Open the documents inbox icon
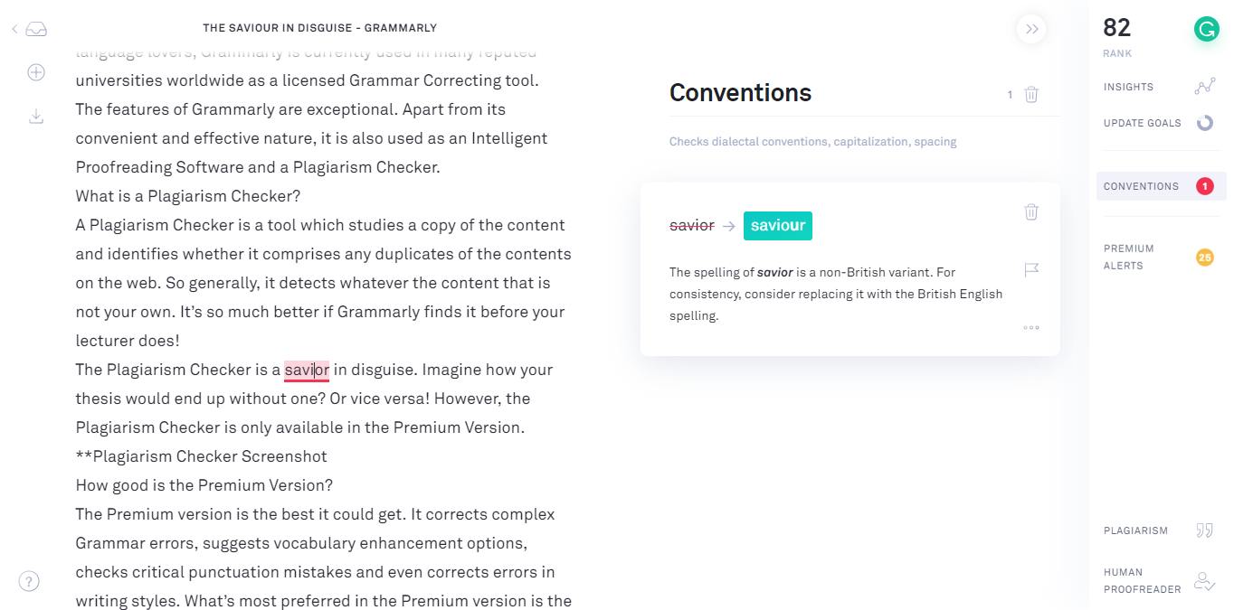The height and width of the screenshot is (610, 1234). point(36,29)
